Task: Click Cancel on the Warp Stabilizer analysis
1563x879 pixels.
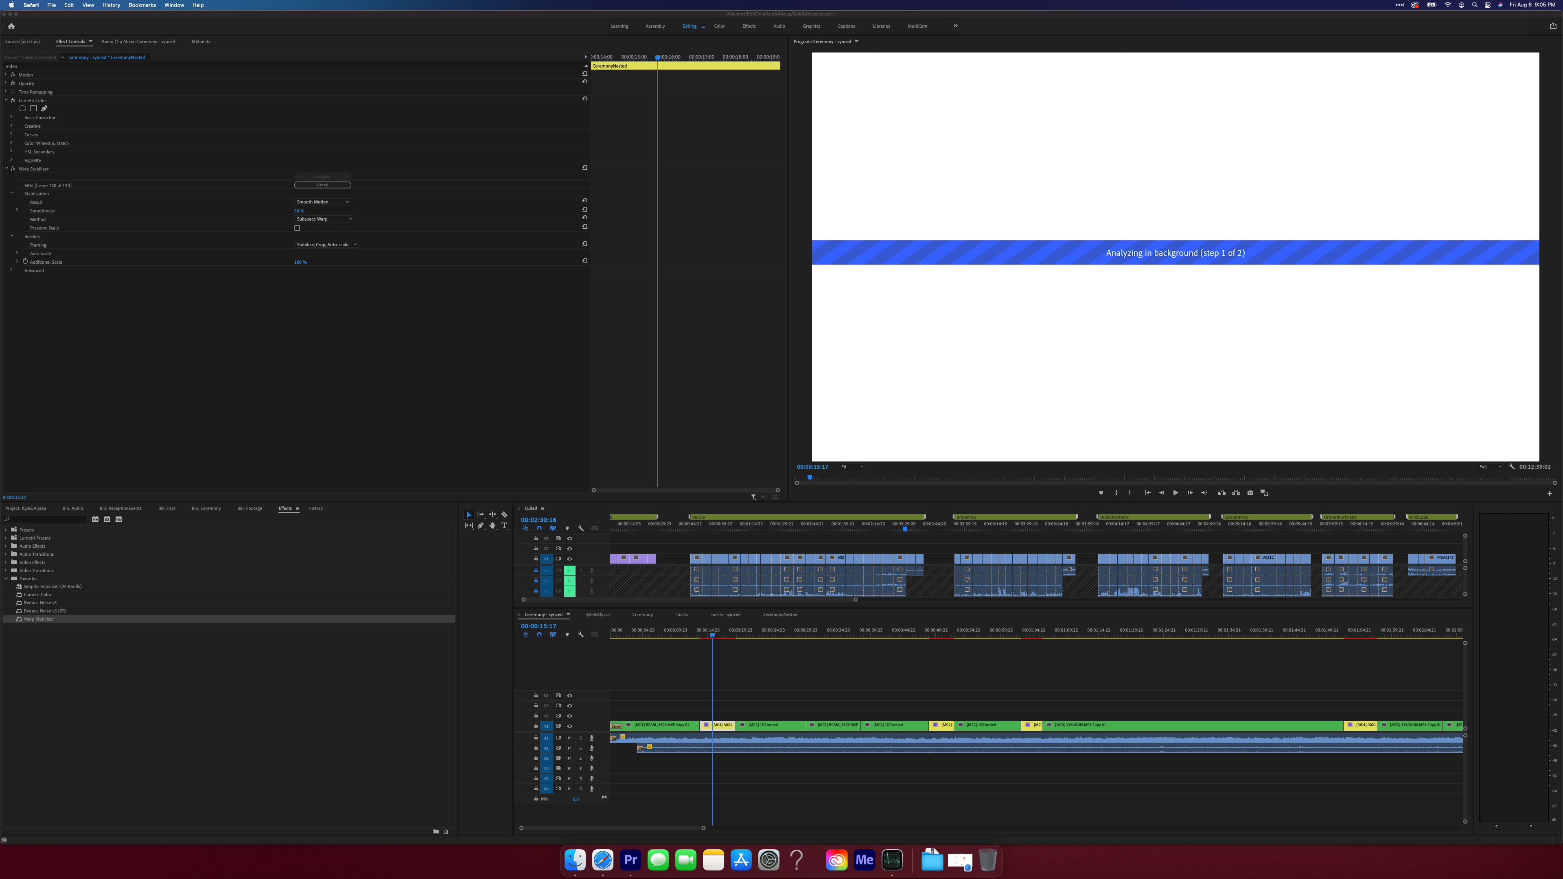Action: [322, 184]
